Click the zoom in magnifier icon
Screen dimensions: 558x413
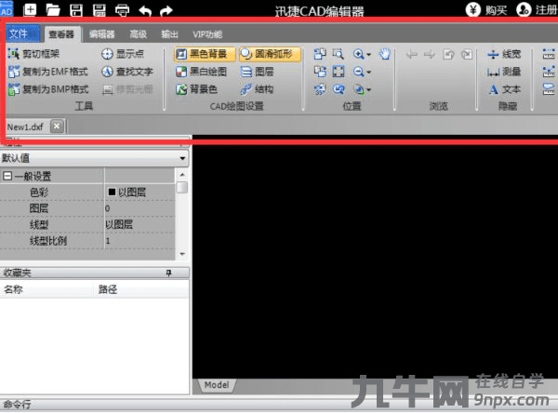[358, 54]
